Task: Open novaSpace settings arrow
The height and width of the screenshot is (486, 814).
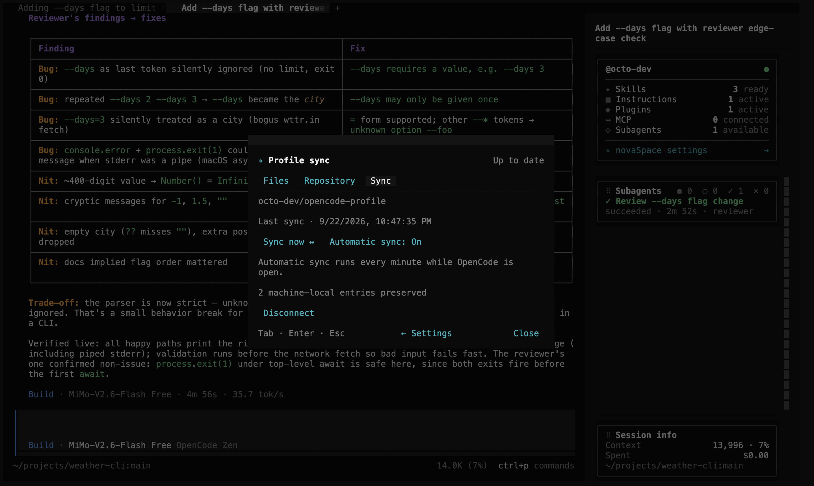Action: [766, 150]
